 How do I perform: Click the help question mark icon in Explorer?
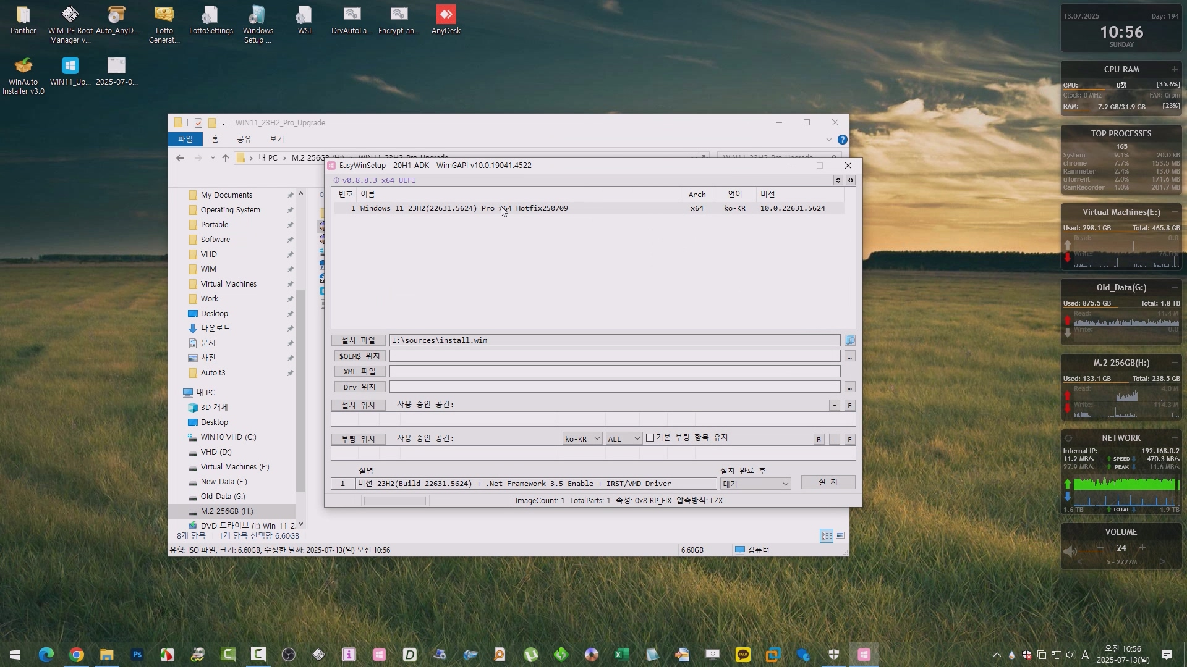click(842, 140)
